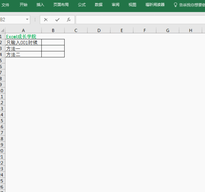205x192 pixels.
Task: Click the formula bar vertical dots handle
Action: [35, 20]
